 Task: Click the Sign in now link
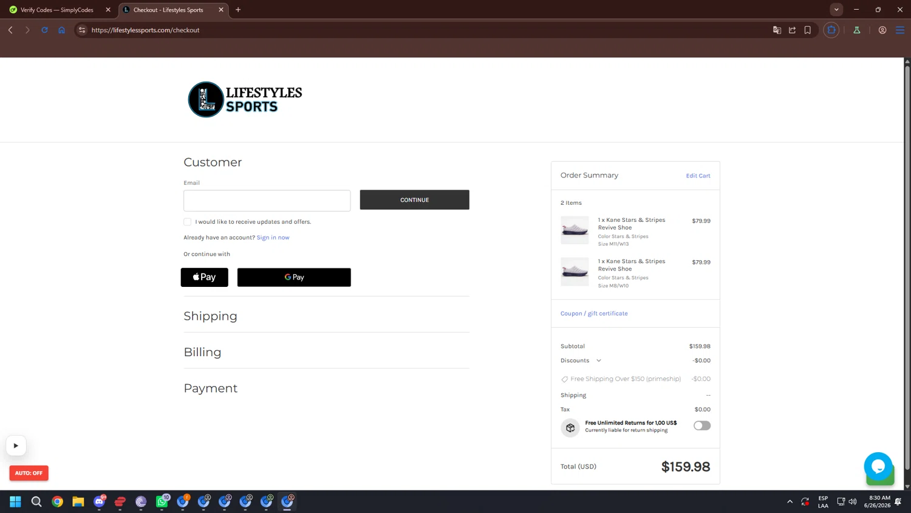(x=273, y=238)
